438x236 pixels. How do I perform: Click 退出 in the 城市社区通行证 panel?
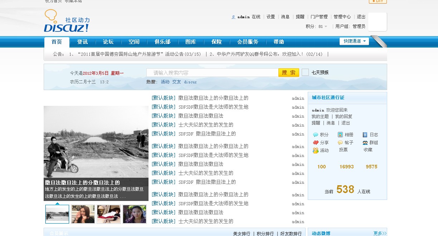coord(346,123)
